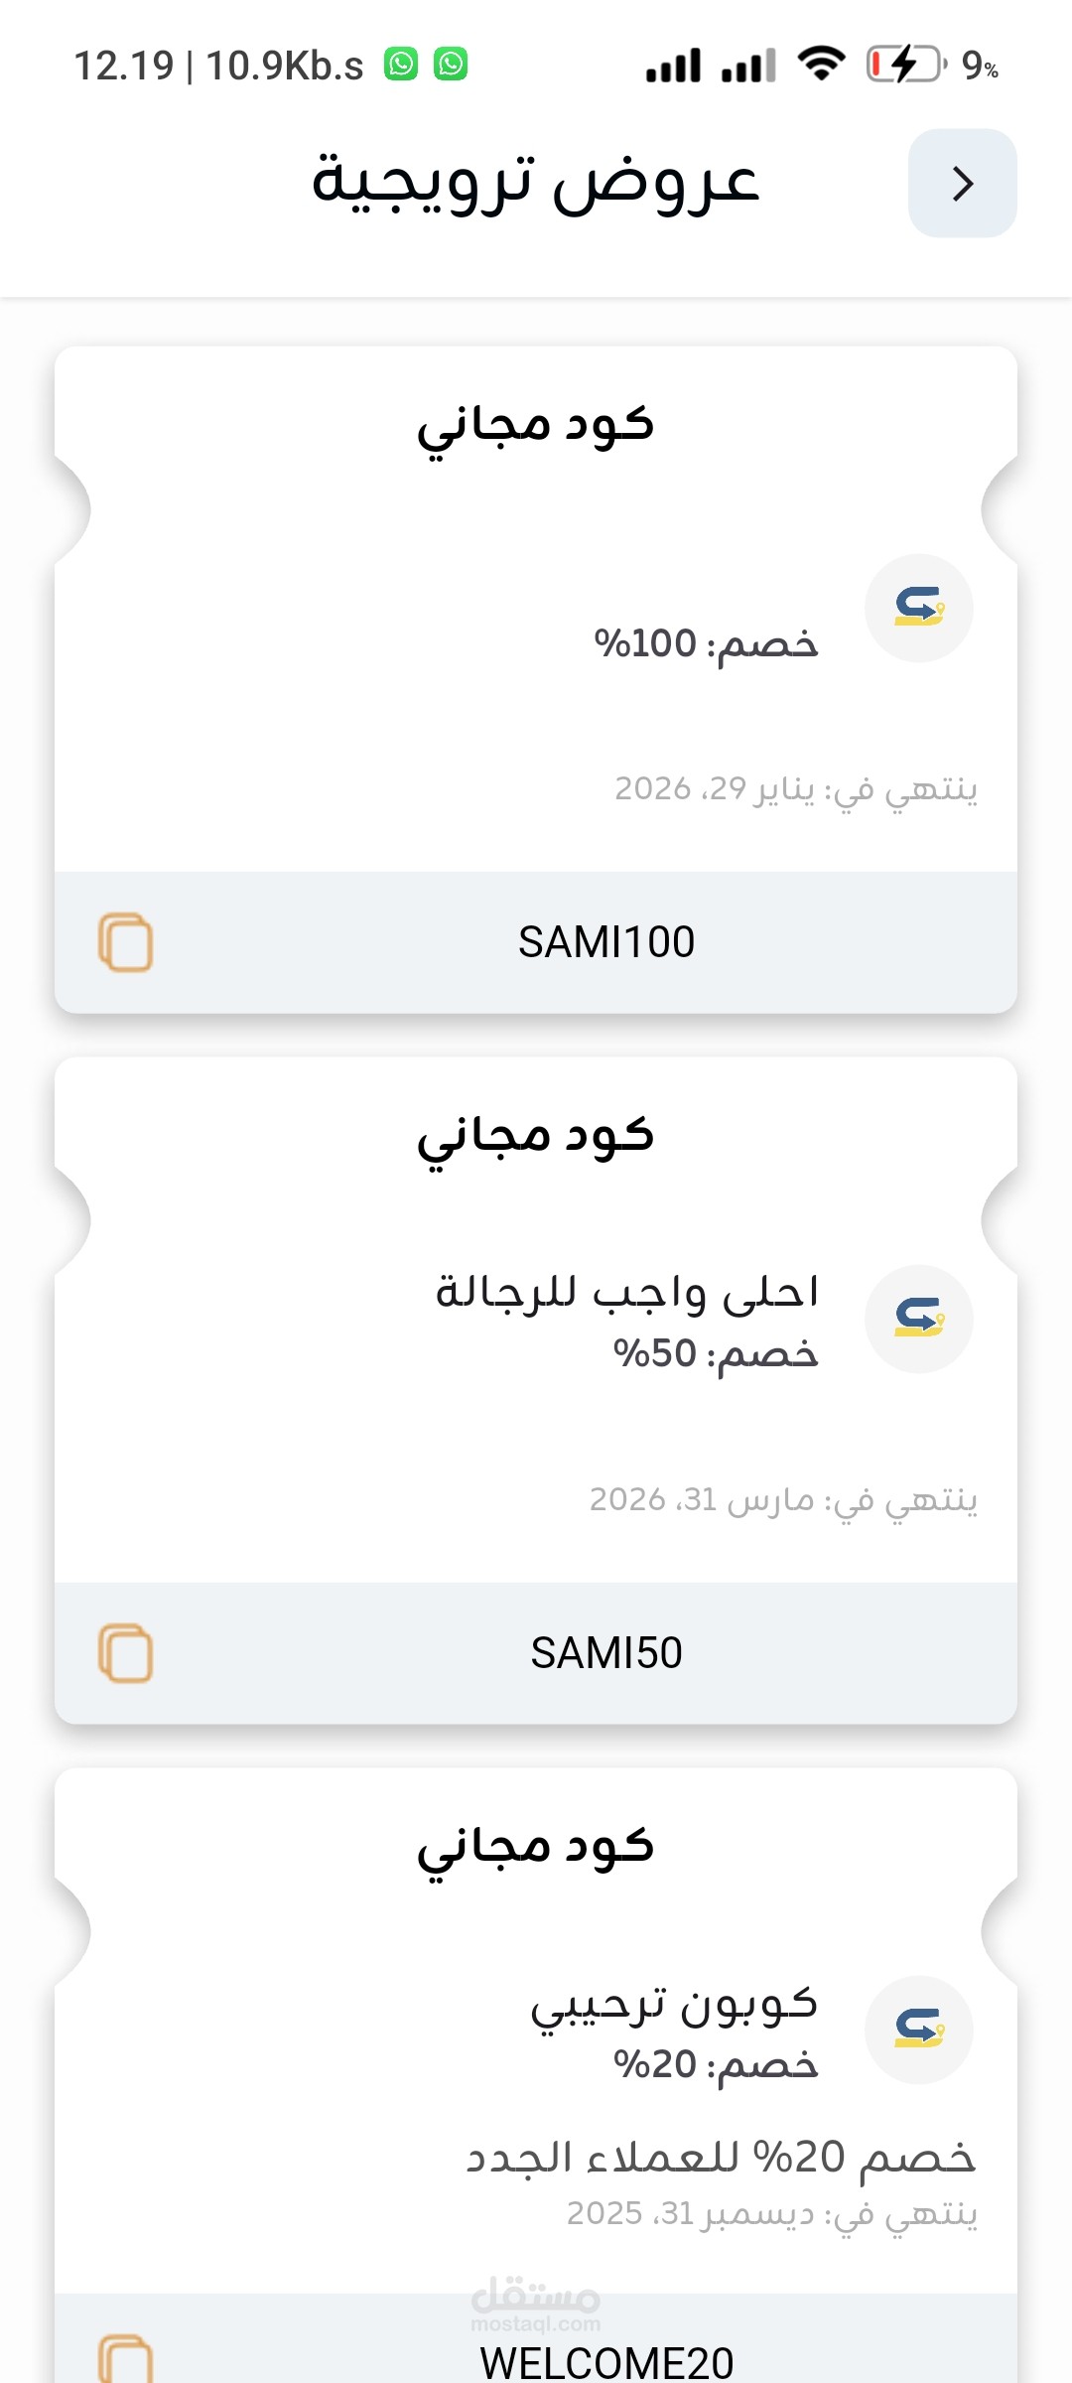Screen dimensions: 1072x2383
Task: Select the WELCOME20 code text
Action: 605,2361
